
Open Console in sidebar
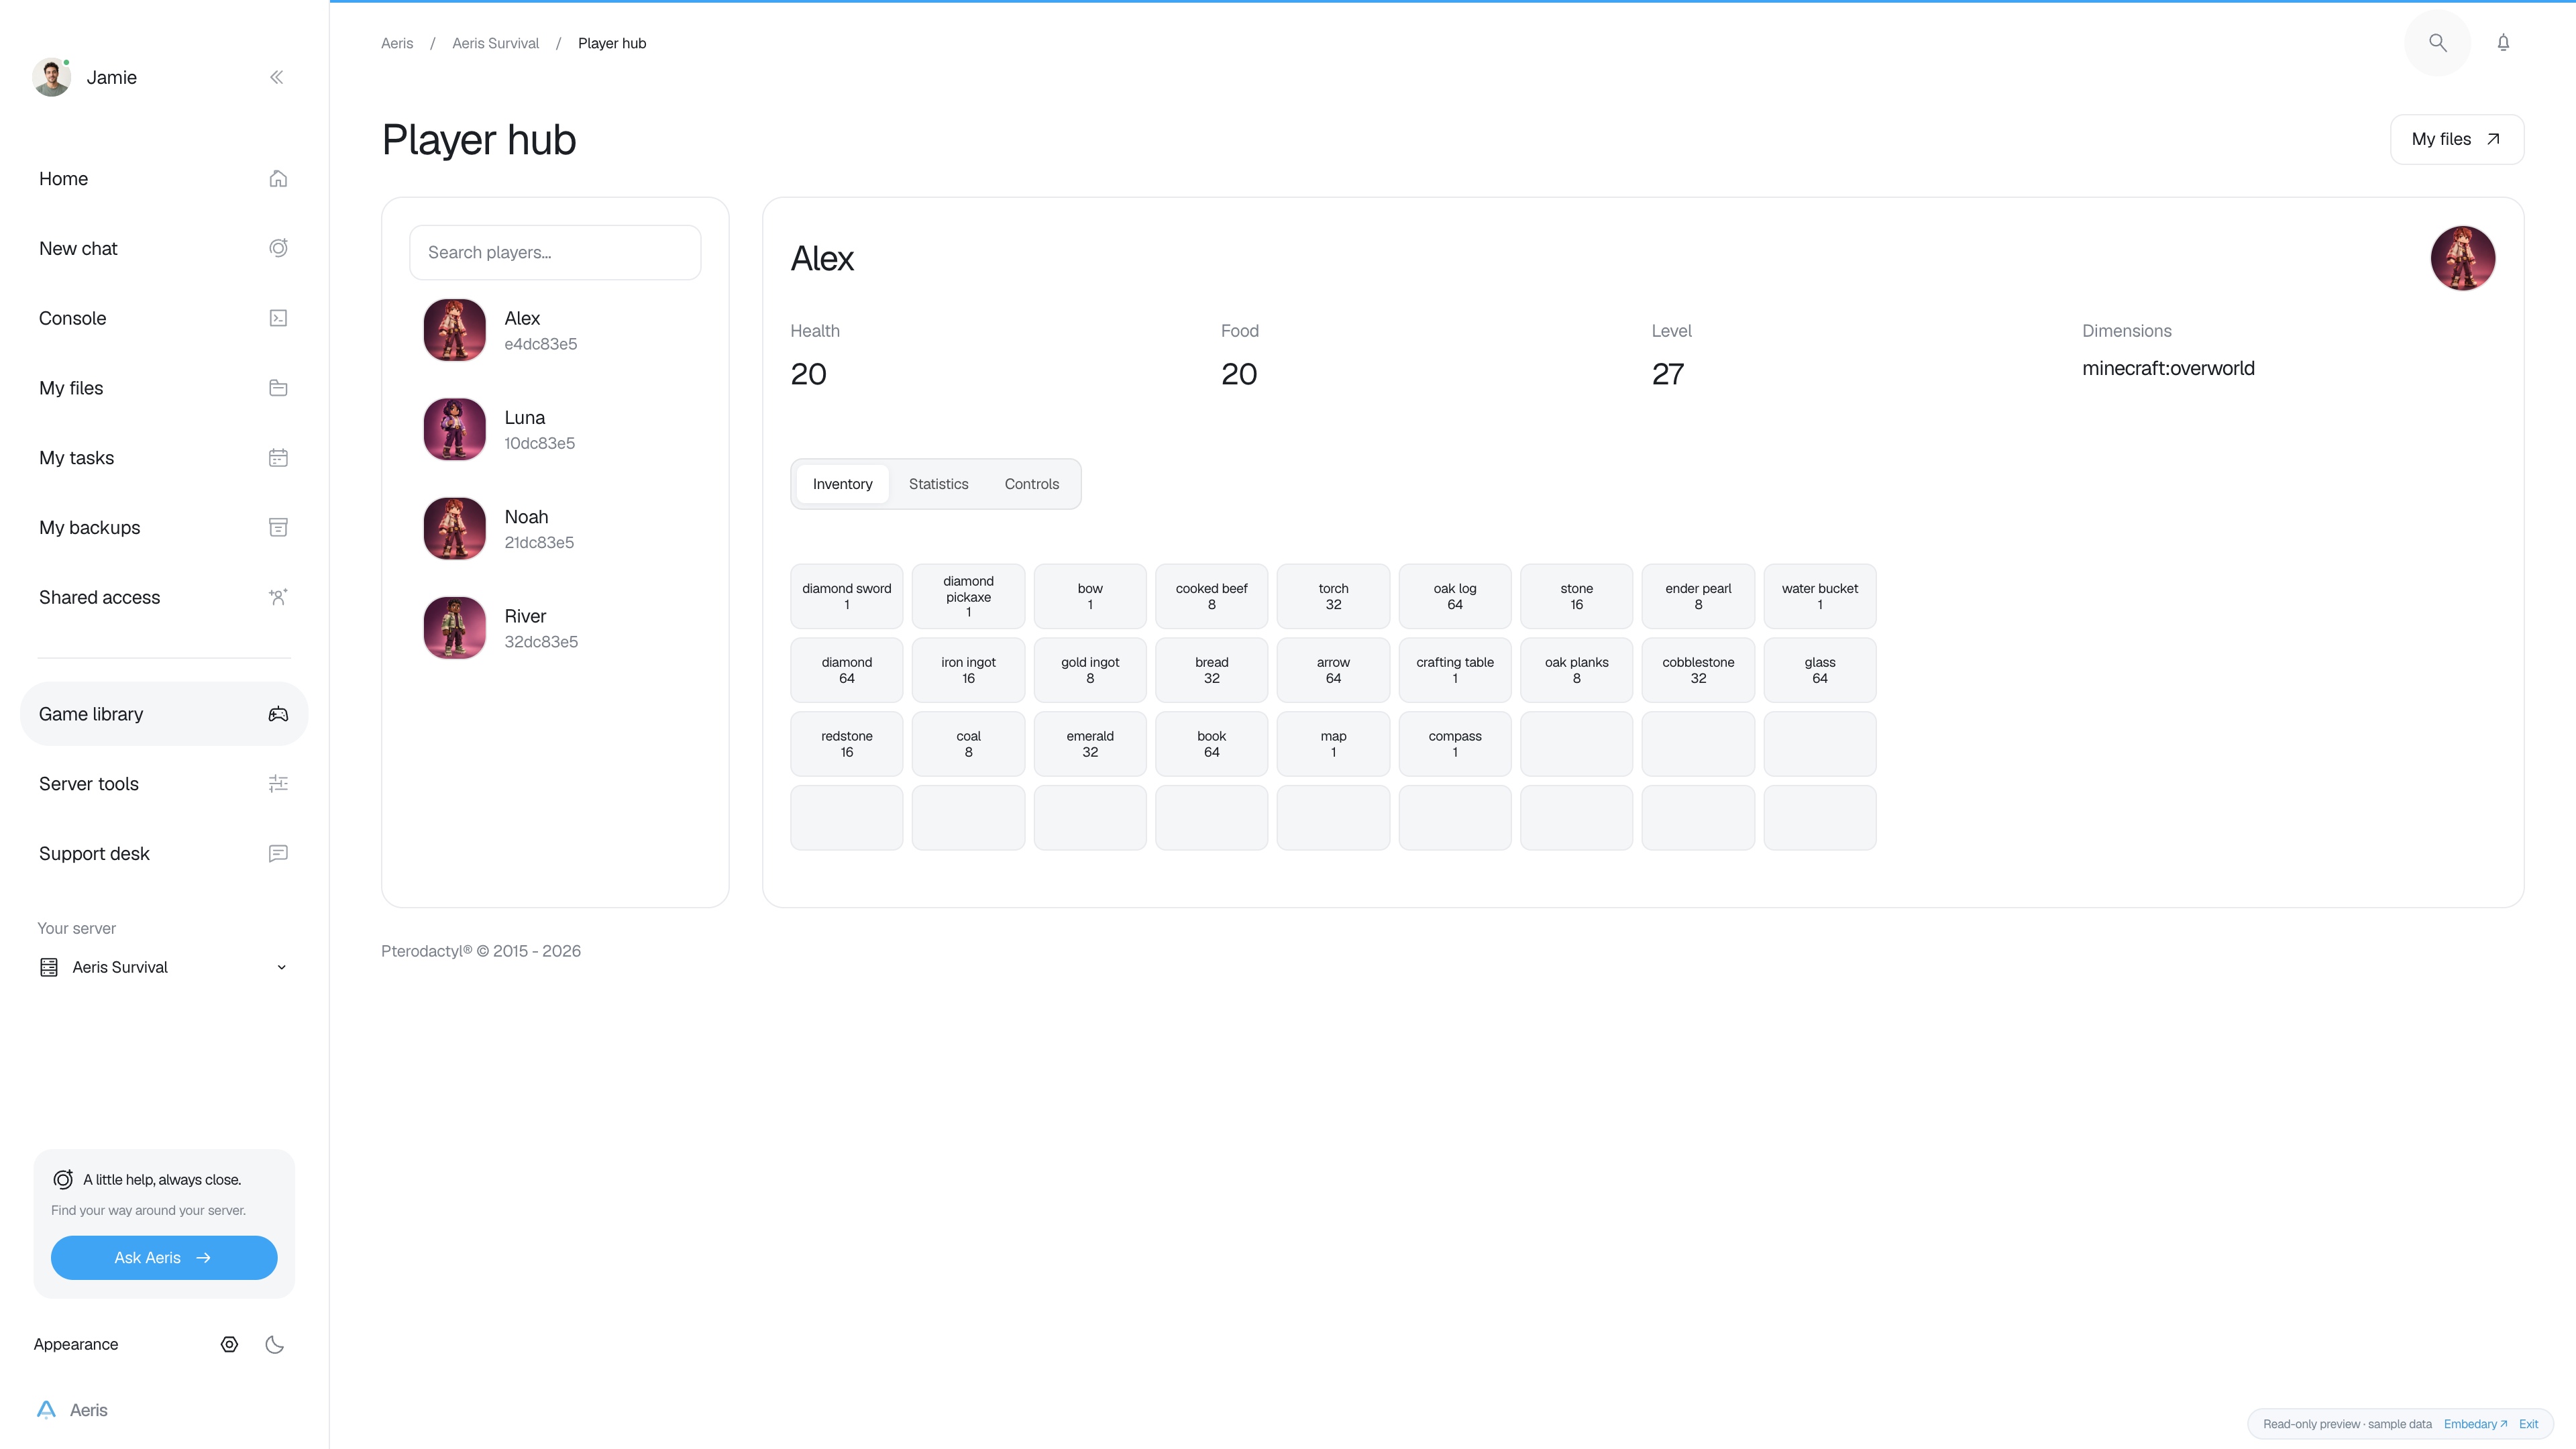pyautogui.click(x=164, y=318)
